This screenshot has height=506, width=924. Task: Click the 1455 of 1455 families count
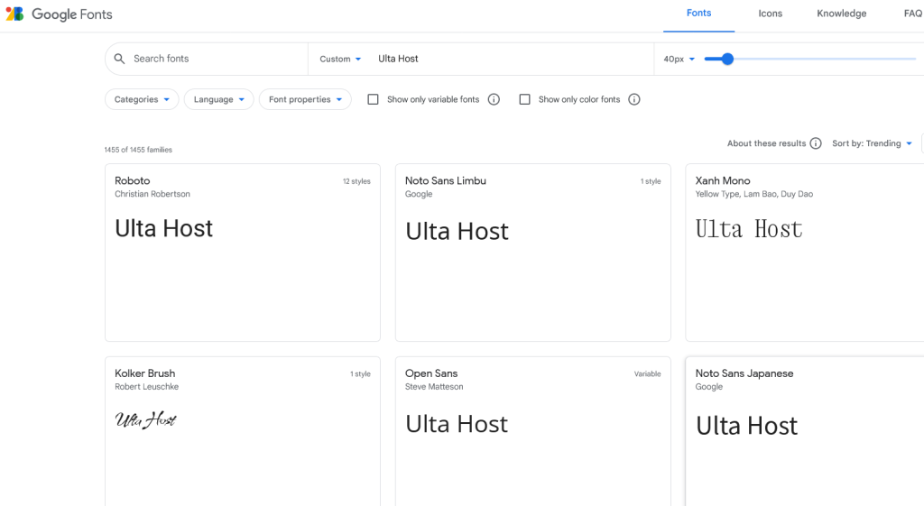coord(138,151)
